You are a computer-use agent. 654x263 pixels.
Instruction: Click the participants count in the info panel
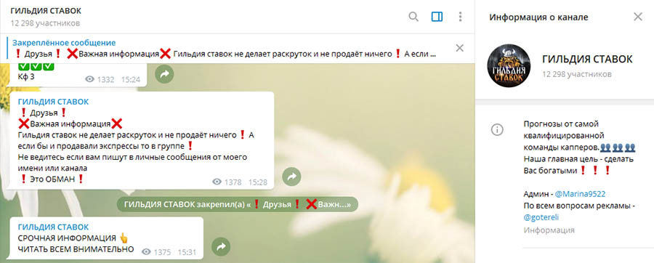[577, 74]
